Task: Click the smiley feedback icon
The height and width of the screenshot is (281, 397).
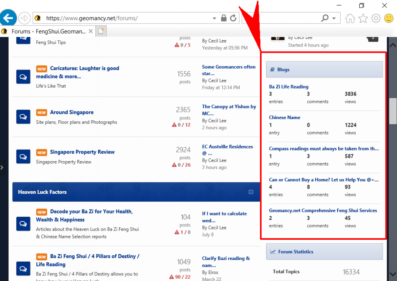Action: tap(389, 18)
